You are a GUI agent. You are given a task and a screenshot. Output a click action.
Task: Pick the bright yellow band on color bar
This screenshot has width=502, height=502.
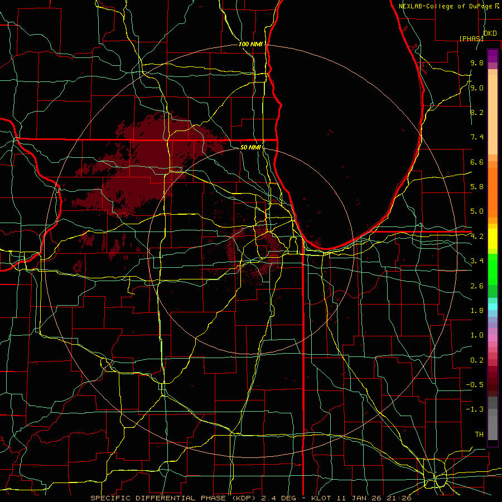(493, 239)
